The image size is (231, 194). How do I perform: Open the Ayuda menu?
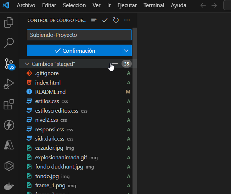(x=179, y=5)
